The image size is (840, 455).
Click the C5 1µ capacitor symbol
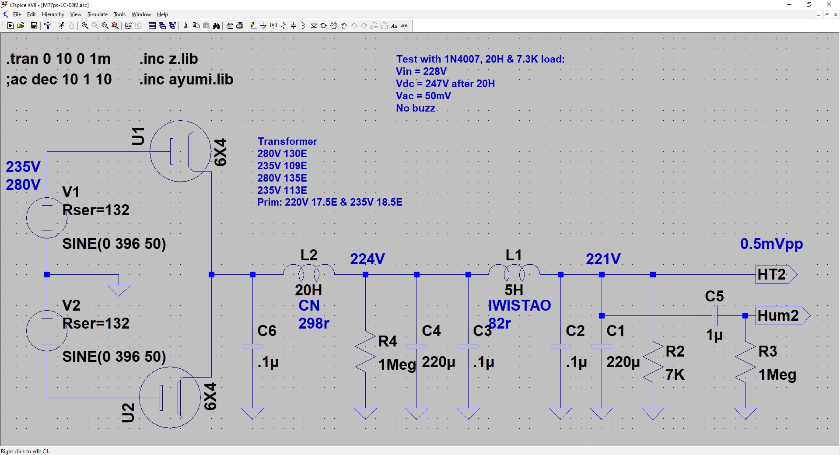[715, 315]
